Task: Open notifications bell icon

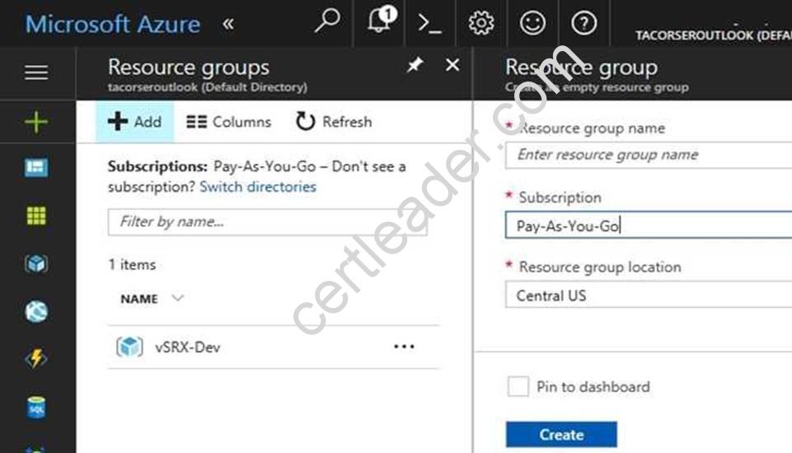Action: (x=381, y=21)
